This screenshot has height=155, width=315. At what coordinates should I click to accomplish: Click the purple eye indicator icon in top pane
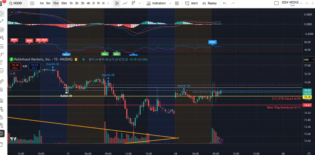click(19, 12)
